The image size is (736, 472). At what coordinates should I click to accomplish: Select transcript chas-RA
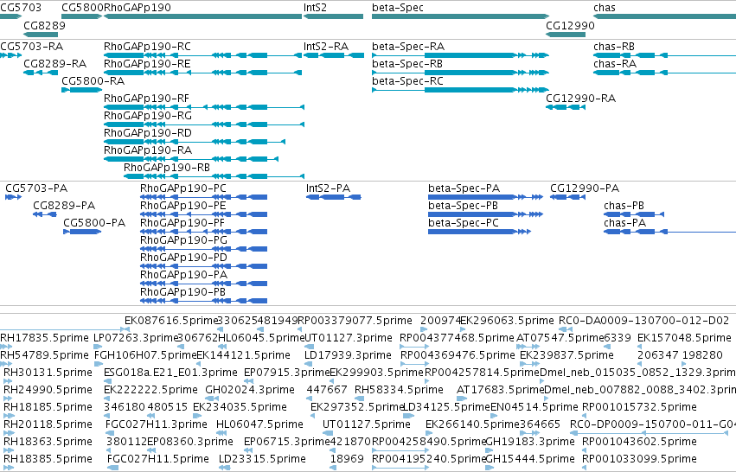[615, 64]
